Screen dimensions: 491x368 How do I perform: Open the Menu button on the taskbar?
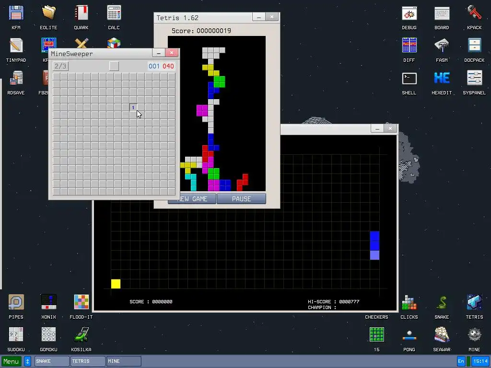(12, 361)
